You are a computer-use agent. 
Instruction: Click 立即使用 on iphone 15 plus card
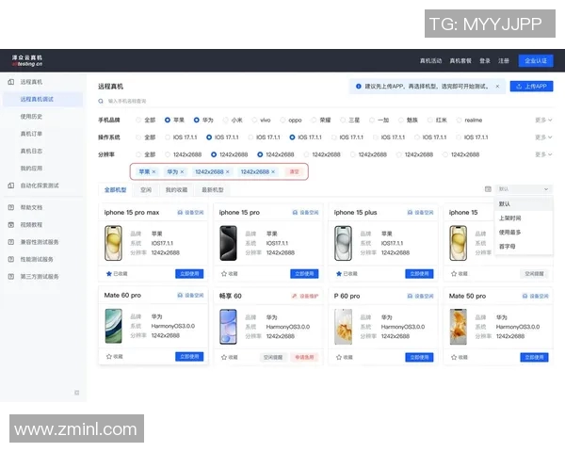point(419,274)
